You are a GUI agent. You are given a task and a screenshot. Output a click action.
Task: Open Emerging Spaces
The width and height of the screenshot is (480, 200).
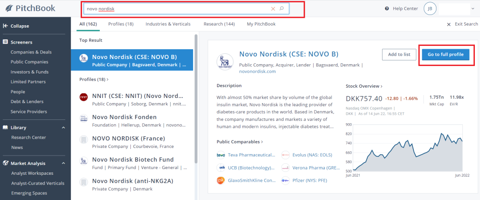[x=29, y=193]
